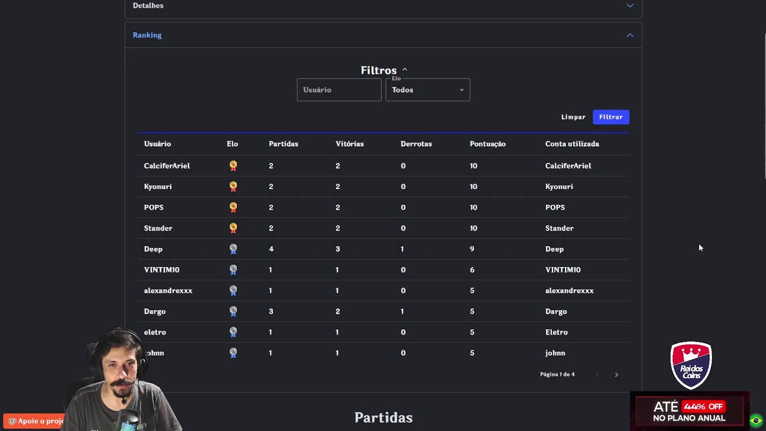Image resolution: width=766 pixels, height=431 pixels.
Task: Click VINTIM10's silver Elo medal icon
Action: 233,270
